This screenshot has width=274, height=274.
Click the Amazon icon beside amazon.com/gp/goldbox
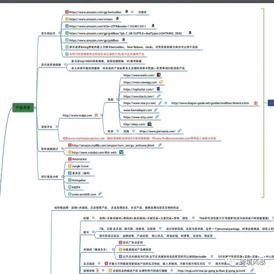(x=123, y=40)
